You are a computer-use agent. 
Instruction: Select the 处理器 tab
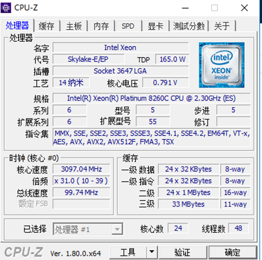[17, 25]
